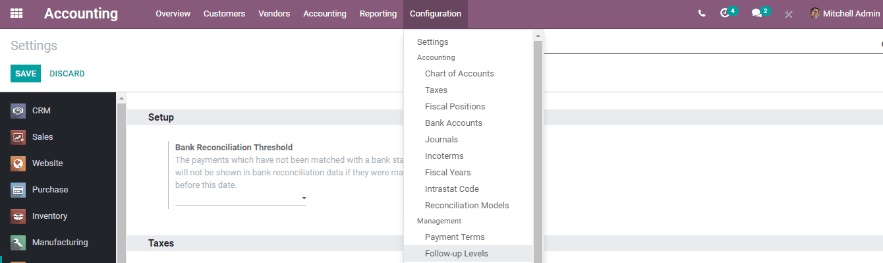Select Chart of Accounts menu entry

[459, 74]
